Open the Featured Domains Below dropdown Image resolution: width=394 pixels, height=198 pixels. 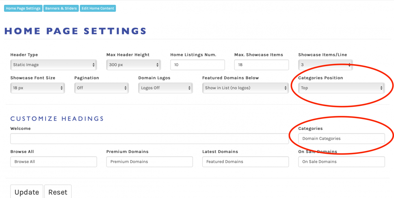coord(245,88)
